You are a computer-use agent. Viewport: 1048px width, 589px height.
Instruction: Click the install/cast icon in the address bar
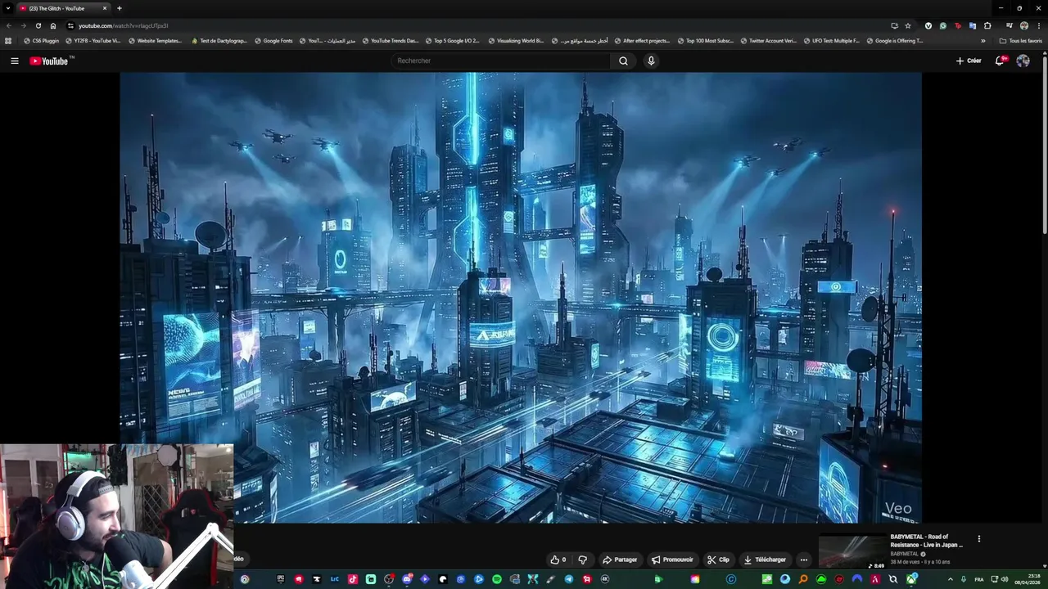(x=895, y=25)
